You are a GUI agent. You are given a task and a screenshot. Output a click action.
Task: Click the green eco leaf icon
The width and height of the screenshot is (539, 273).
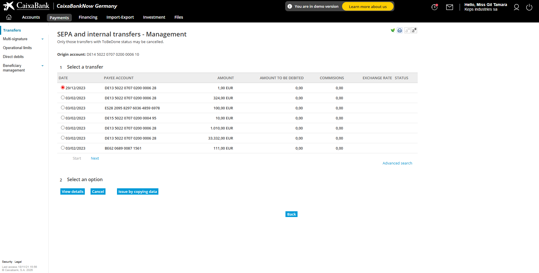(x=393, y=30)
